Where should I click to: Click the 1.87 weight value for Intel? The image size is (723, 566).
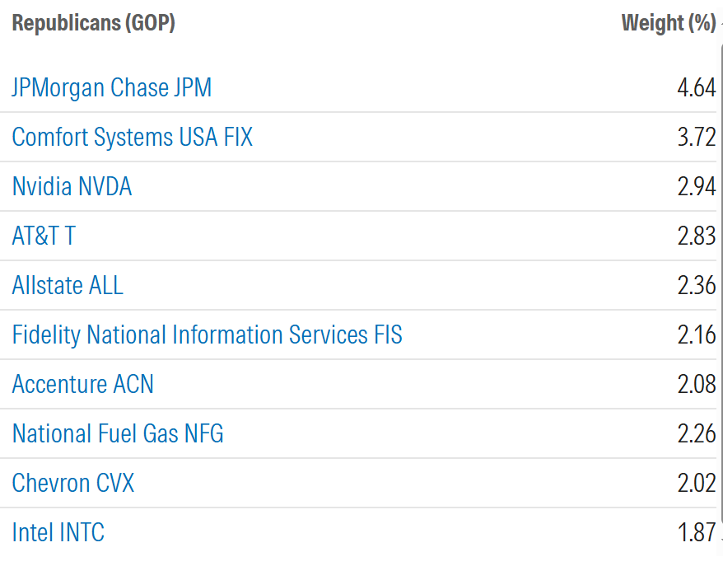(x=697, y=532)
